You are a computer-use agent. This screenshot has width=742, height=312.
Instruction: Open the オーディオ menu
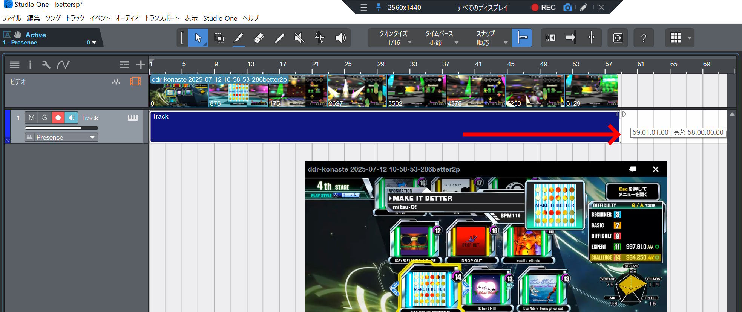coord(127,18)
